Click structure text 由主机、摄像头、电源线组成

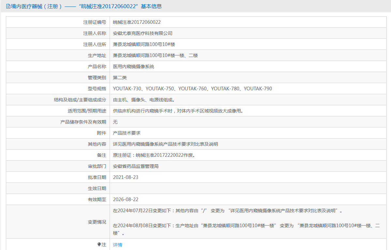pyautogui.click(x=144, y=100)
